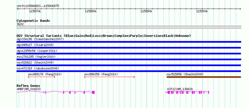This screenshot has height=108, width=249.
Task: Click the KIF12|NM_138424 gene label
Action: [x=180, y=89]
